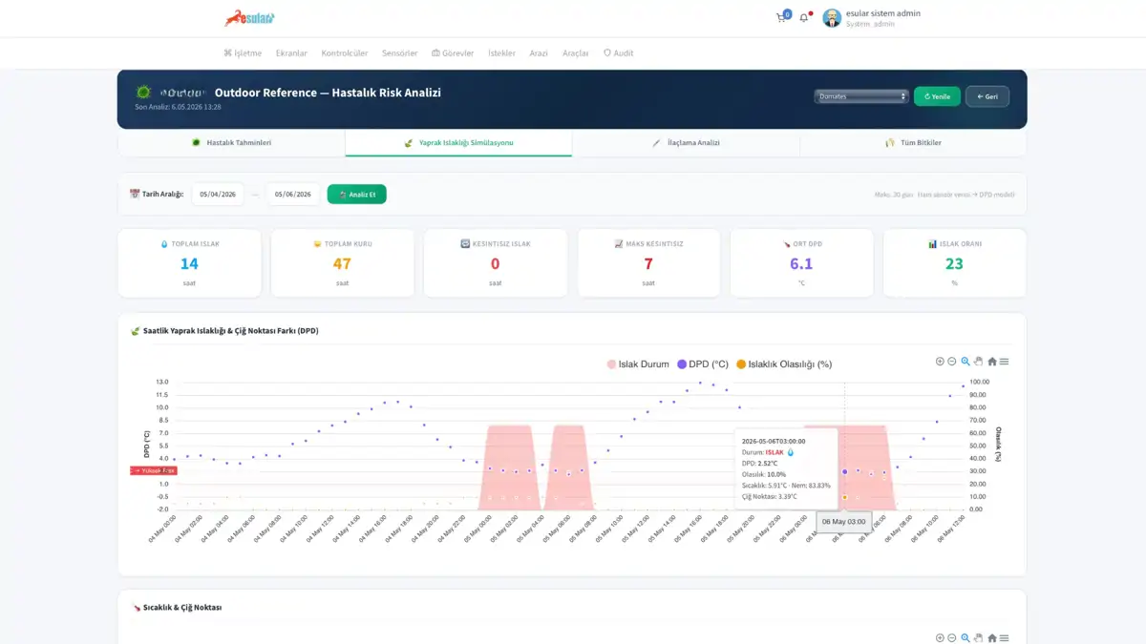Switch to the Hastalık Tahminleri tab
1146x644 pixels.
pyautogui.click(x=231, y=143)
